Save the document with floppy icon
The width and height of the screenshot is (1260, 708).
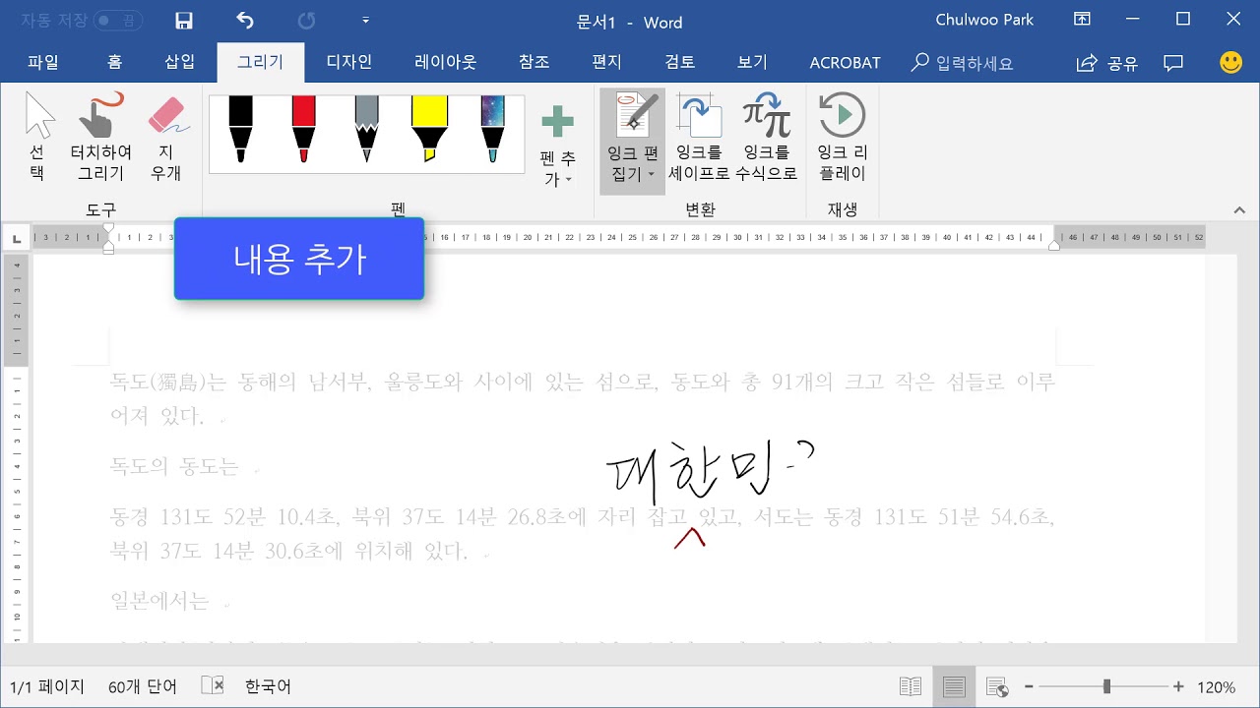tap(183, 21)
